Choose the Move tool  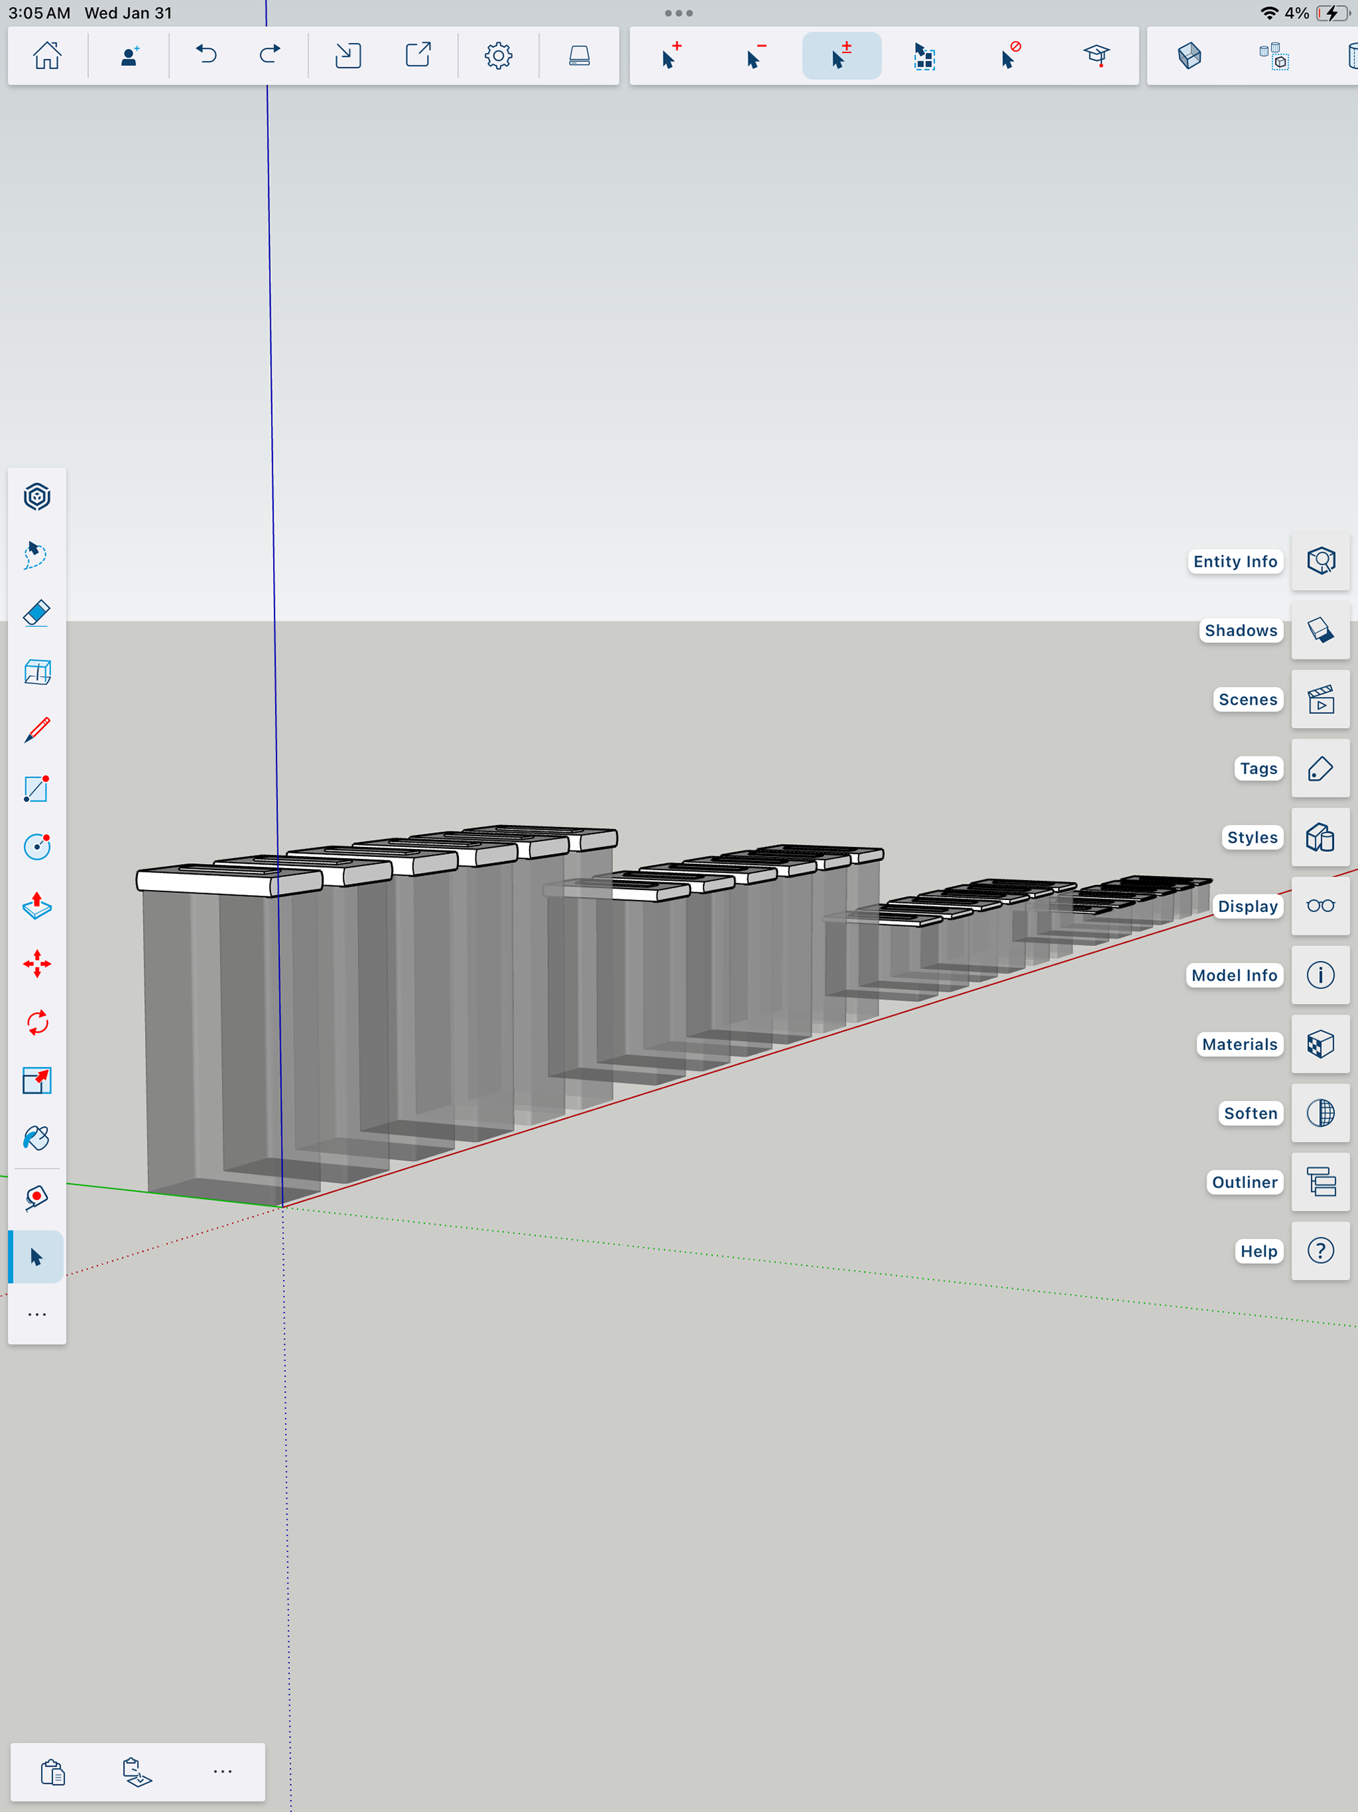point(37,964)
